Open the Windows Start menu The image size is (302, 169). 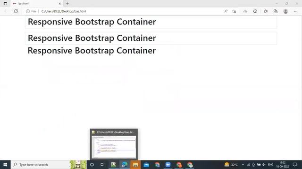tap(5, 165)
